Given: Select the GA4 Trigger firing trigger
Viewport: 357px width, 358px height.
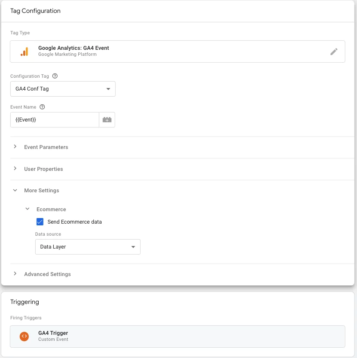Looking at the screenshot, I should click(178, 336).
